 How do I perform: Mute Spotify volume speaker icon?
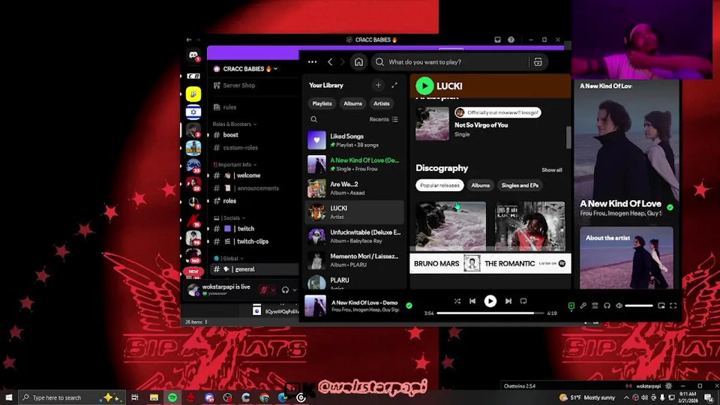coord(619,305)
